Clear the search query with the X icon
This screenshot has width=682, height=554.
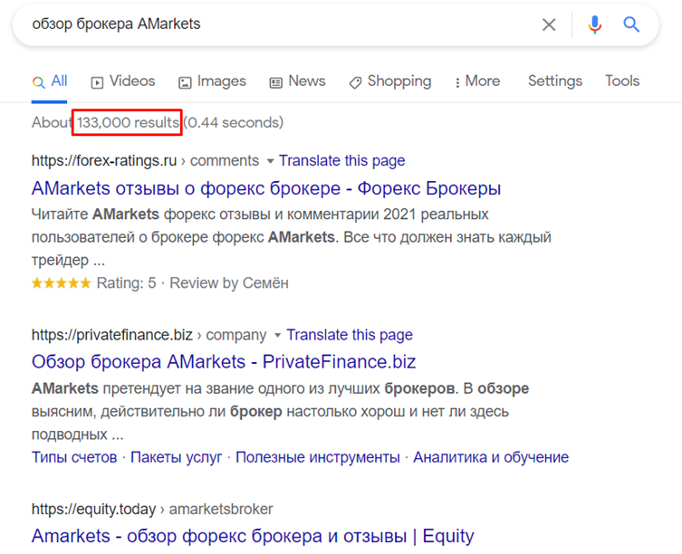[x=549, y=25]
